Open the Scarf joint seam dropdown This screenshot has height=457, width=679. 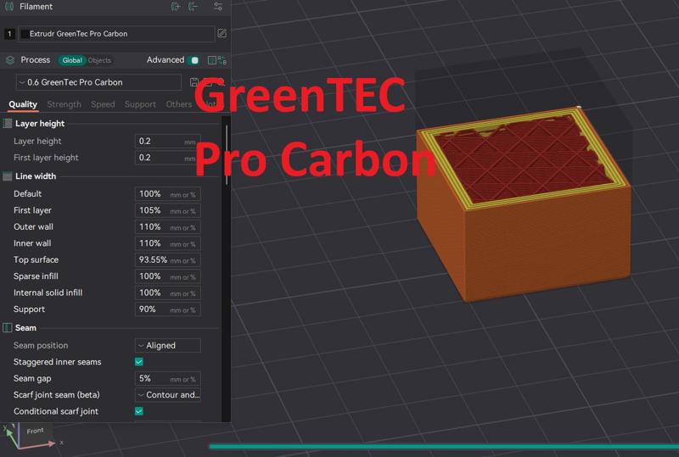pos(167,395)
